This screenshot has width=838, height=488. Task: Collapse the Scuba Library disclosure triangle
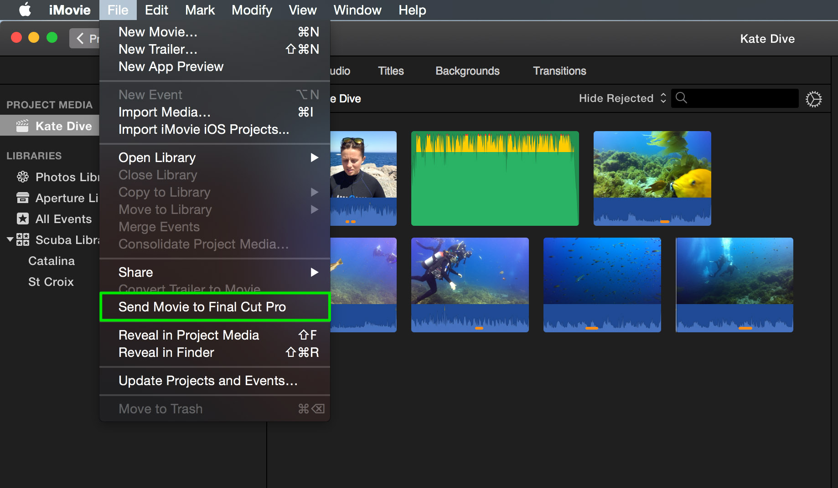(x=10, y=239)
